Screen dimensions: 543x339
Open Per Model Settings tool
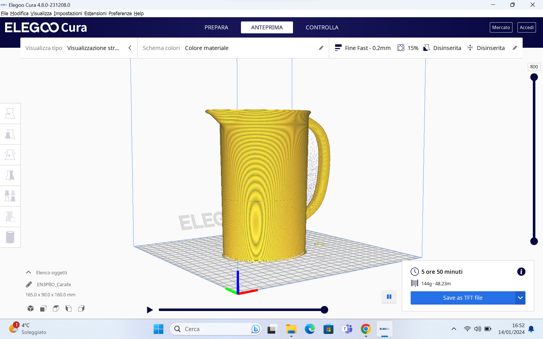pos(10,196)
